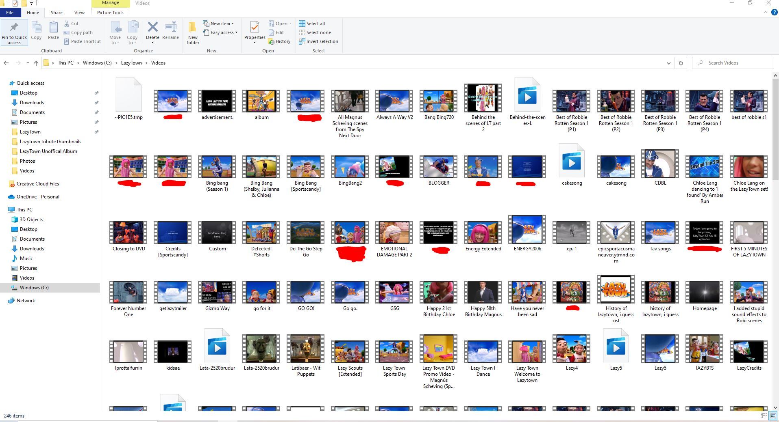
Task: Go up one folder level arrow
Action: [x=36, y=63]
